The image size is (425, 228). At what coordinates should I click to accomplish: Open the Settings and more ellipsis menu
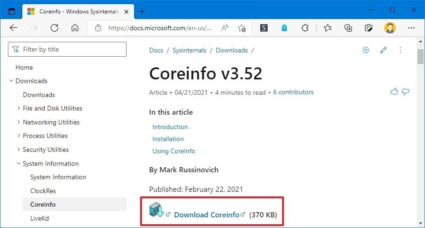coord(411,28)
